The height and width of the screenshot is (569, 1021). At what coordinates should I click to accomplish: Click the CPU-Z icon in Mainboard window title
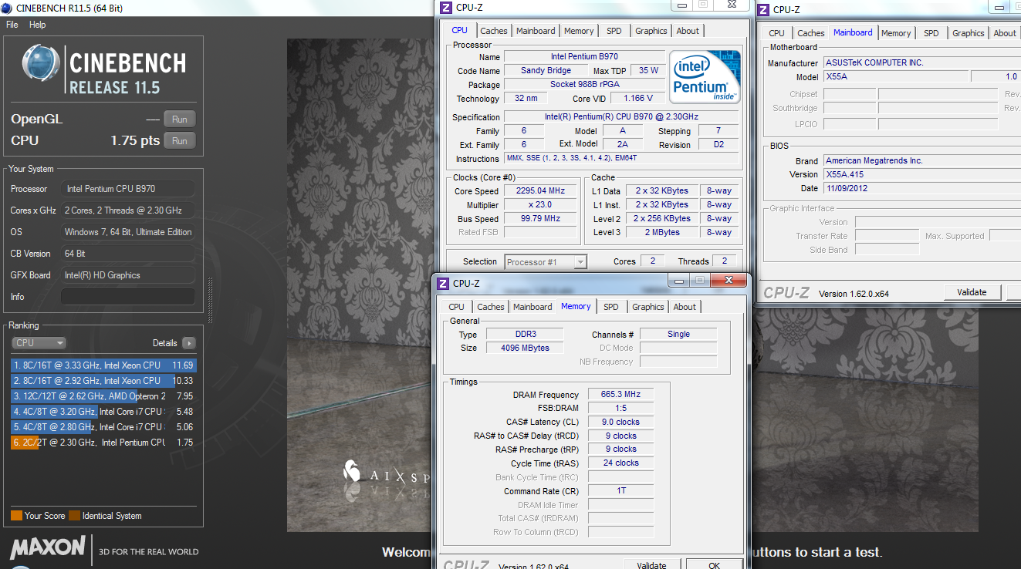click(x=764, y=9)
